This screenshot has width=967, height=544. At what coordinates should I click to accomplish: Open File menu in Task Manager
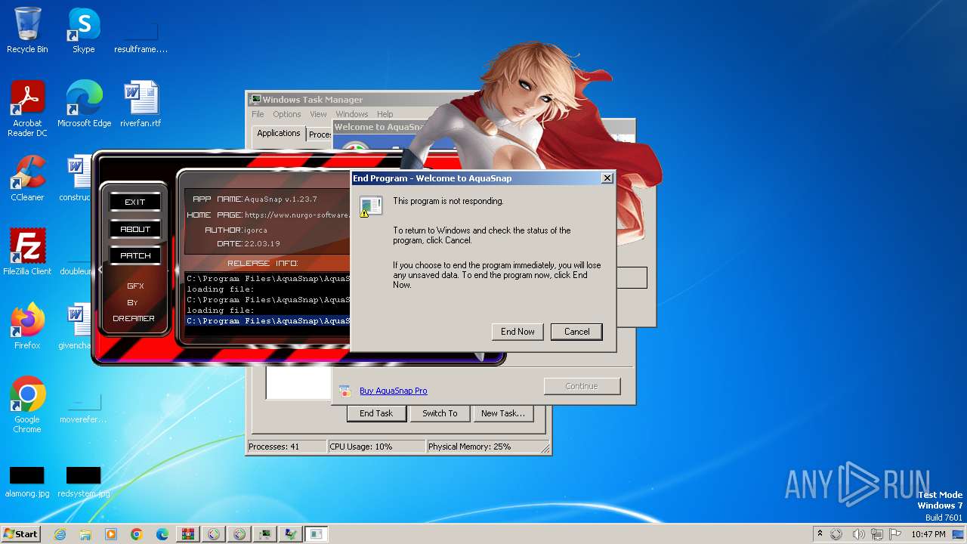(x=258, y=114)
